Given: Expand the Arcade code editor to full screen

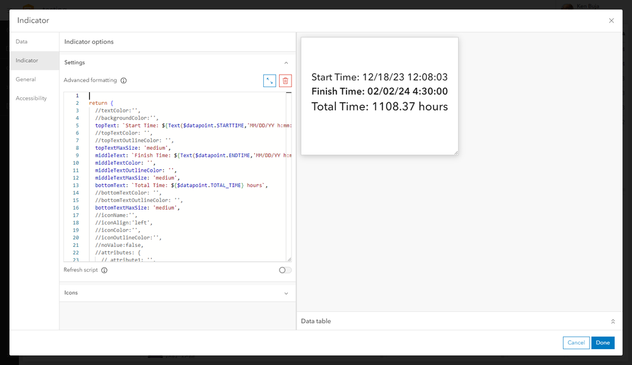Looking at the screenshot, I should click(x=270, y=81).
